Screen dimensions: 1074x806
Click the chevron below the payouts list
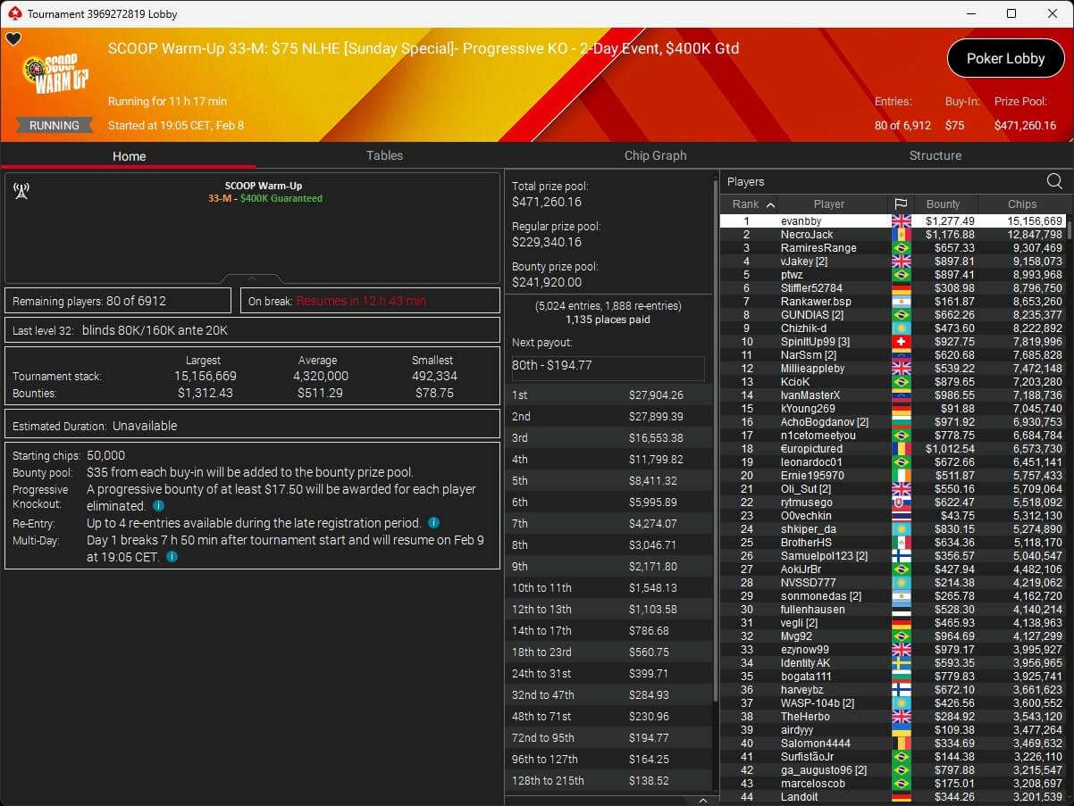[702, 801]
